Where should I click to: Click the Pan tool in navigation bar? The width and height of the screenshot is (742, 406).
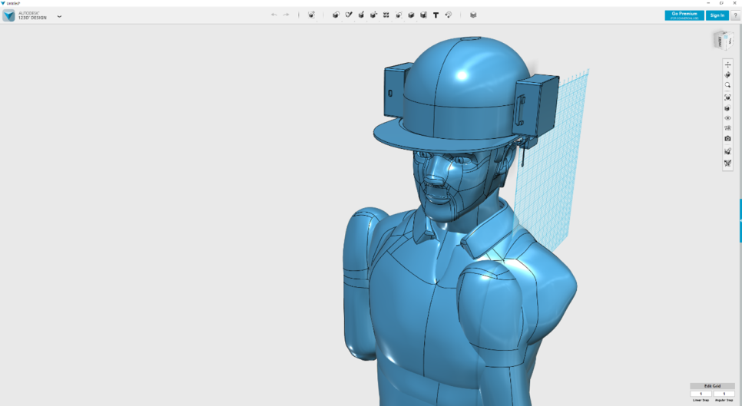(727, 64)
